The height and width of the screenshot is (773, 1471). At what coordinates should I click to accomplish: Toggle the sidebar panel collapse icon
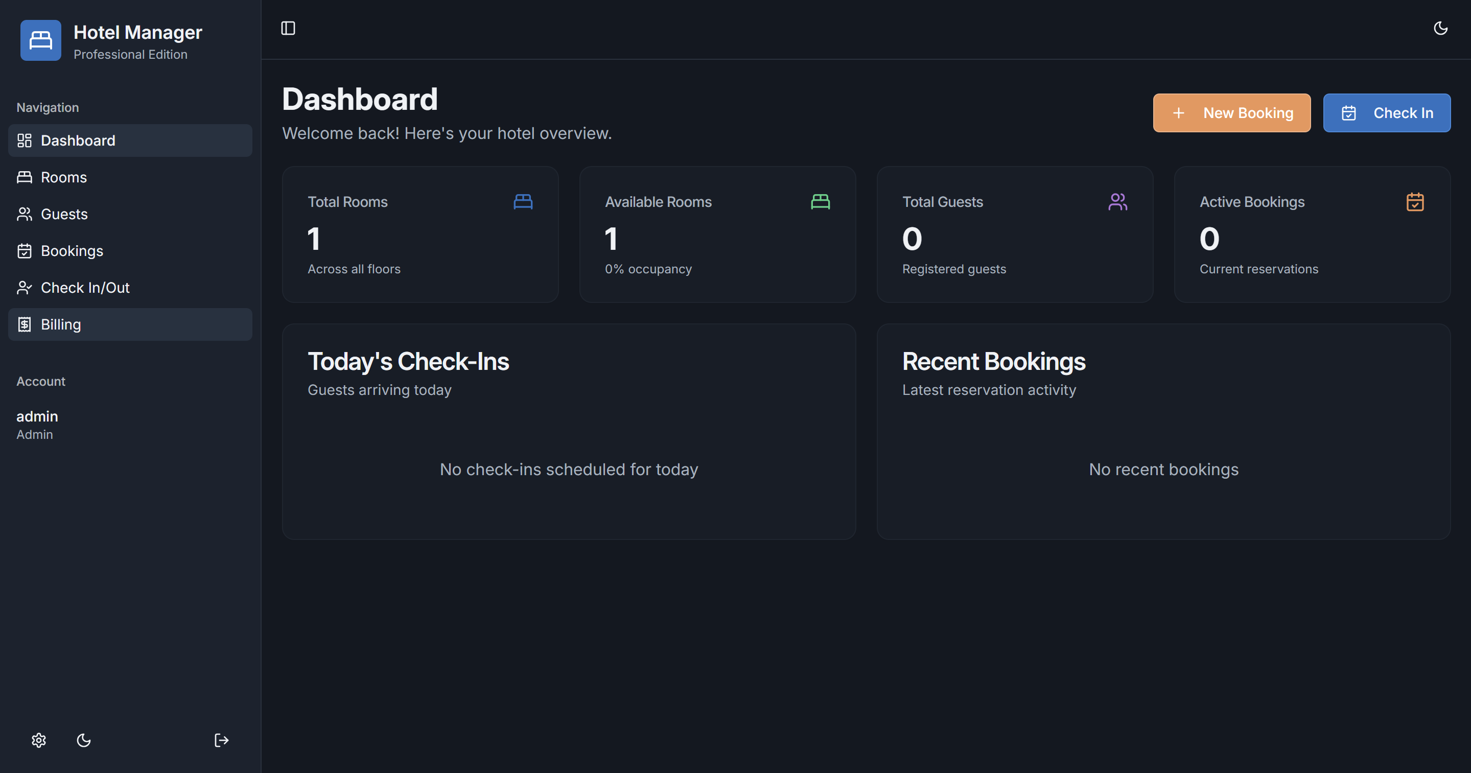coord(288,28)
